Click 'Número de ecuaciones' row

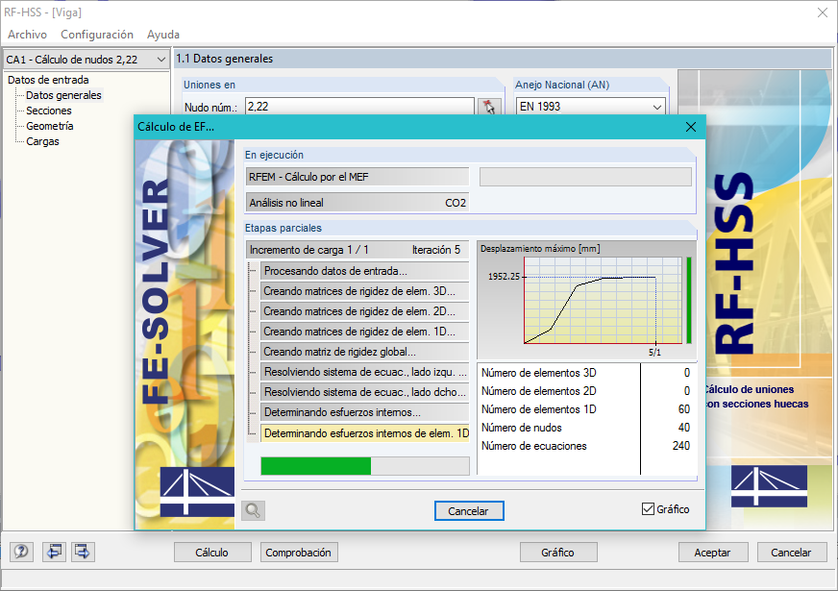click(586, 446)
